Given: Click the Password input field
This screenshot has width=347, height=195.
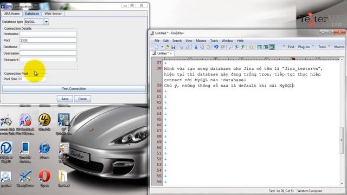Looking at the screenshot, I should [x=48, y=60].
